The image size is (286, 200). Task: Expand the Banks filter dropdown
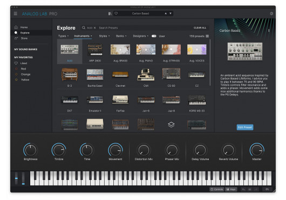pos(121,36)
